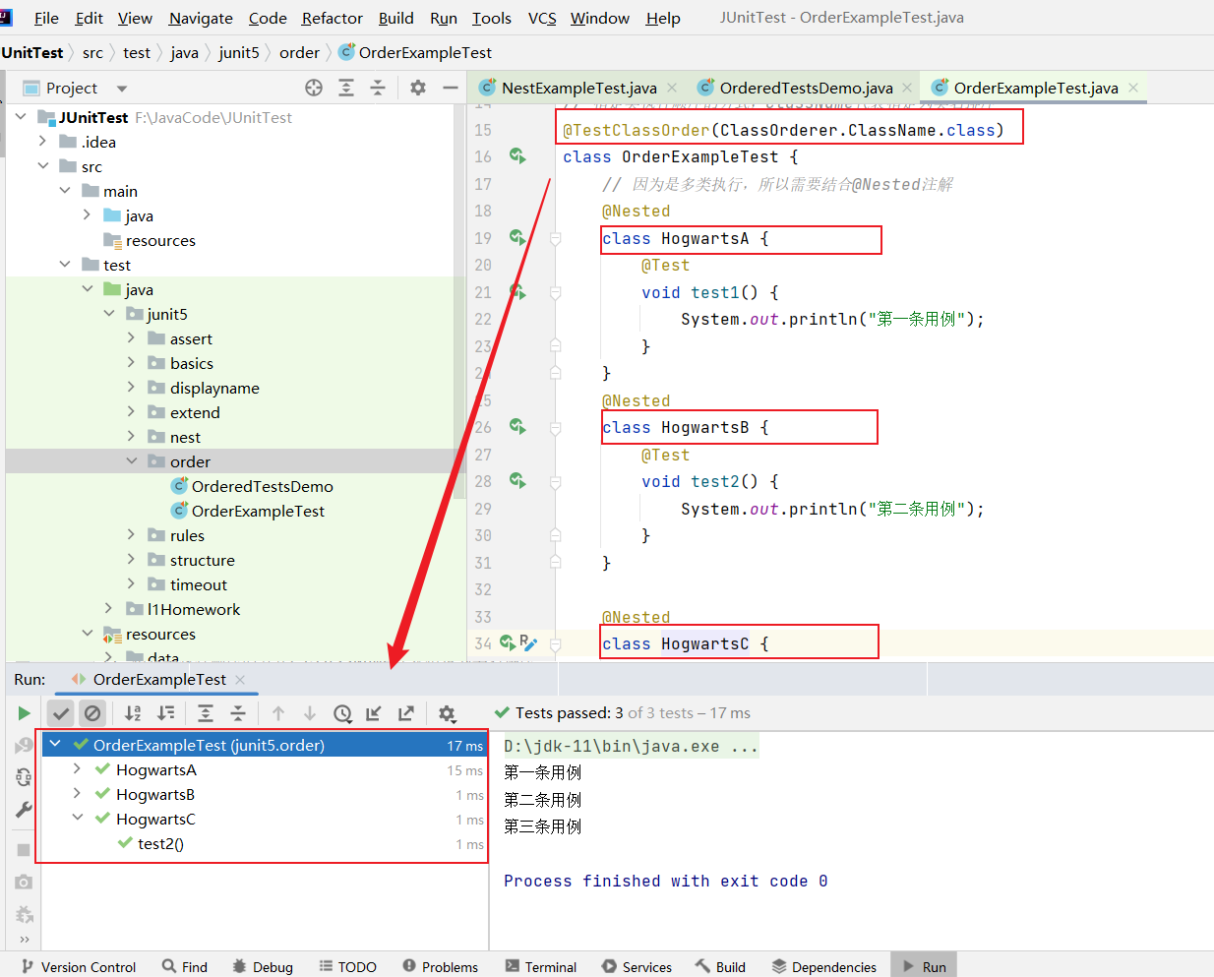Toggle Show Passed tests checkmark
This screenshot has width=1214, height=977.
click(x=61, y=713)
